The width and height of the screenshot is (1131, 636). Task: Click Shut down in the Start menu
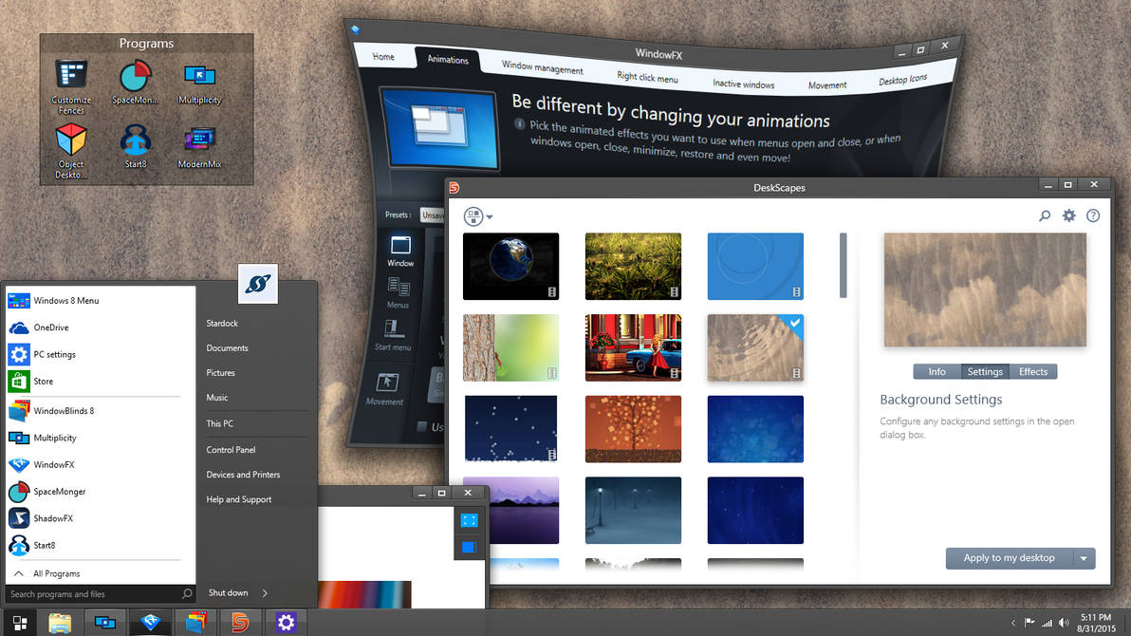228,592
